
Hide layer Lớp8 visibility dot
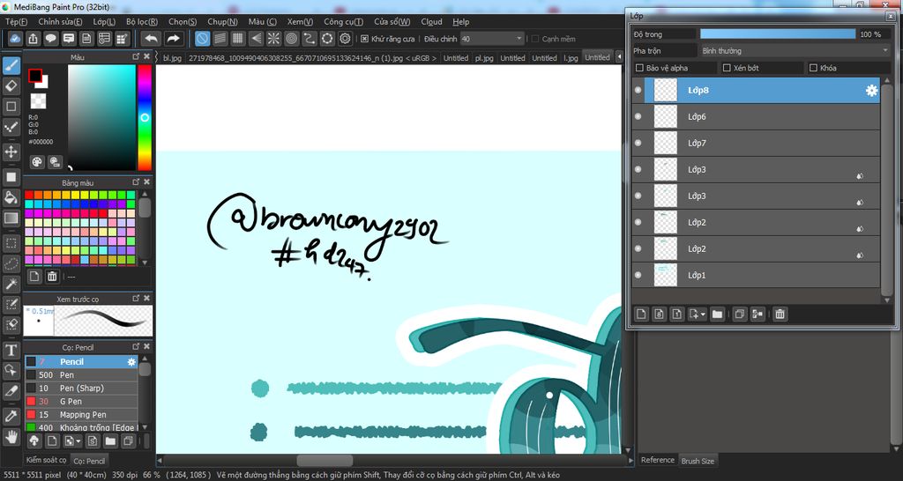(x=638, y=91)
